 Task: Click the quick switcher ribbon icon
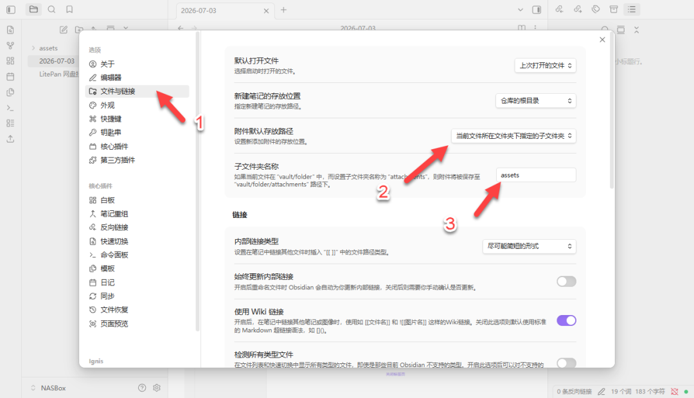[x=11, y=30]
